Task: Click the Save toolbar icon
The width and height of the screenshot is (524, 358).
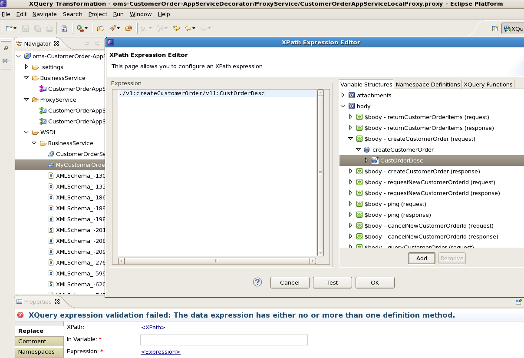Action: point(25,29)
